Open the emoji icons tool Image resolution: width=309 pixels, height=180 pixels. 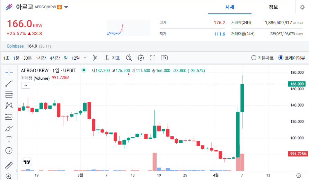[9, 151]
